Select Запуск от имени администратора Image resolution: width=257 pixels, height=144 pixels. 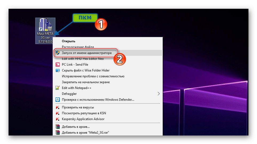[108, 53]
